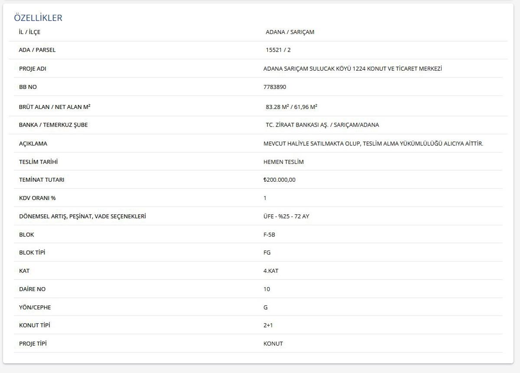Select the BB NO value 7783890

coord(275,87)
